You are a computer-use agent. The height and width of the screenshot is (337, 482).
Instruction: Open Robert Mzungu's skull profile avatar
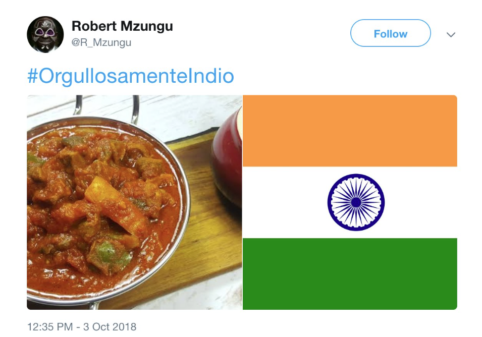pyautogui.click(x=45, y=34)
